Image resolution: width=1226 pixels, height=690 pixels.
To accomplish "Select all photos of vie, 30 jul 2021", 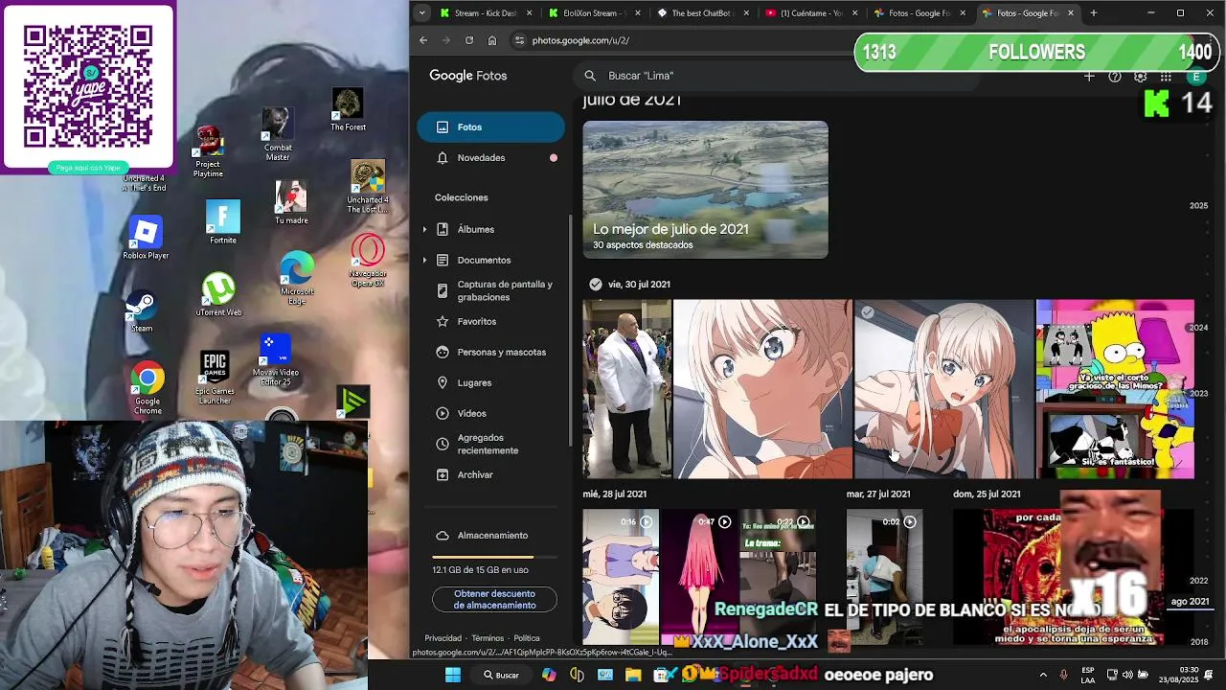I will [595, 285].
